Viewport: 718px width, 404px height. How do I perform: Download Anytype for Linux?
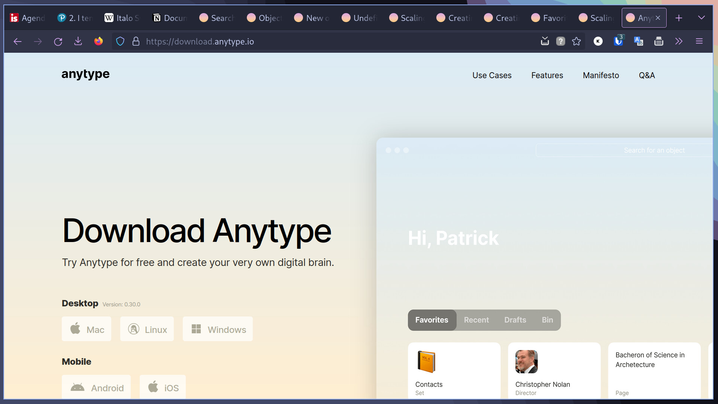point(147,329)
